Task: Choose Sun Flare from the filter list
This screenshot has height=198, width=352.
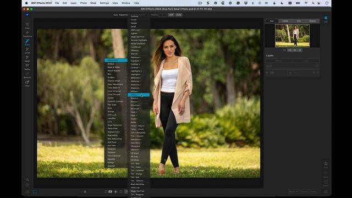Action: [x=116, y=145]
